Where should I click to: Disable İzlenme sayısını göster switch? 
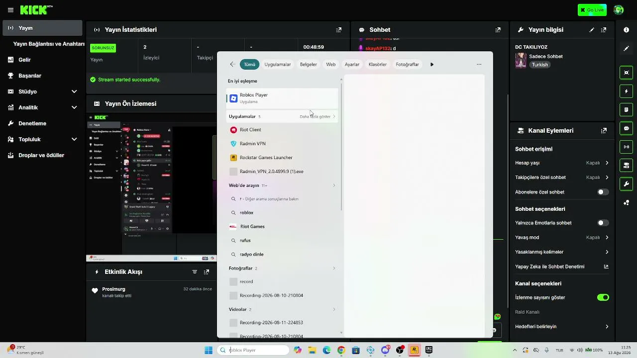[x=603, y=297]
